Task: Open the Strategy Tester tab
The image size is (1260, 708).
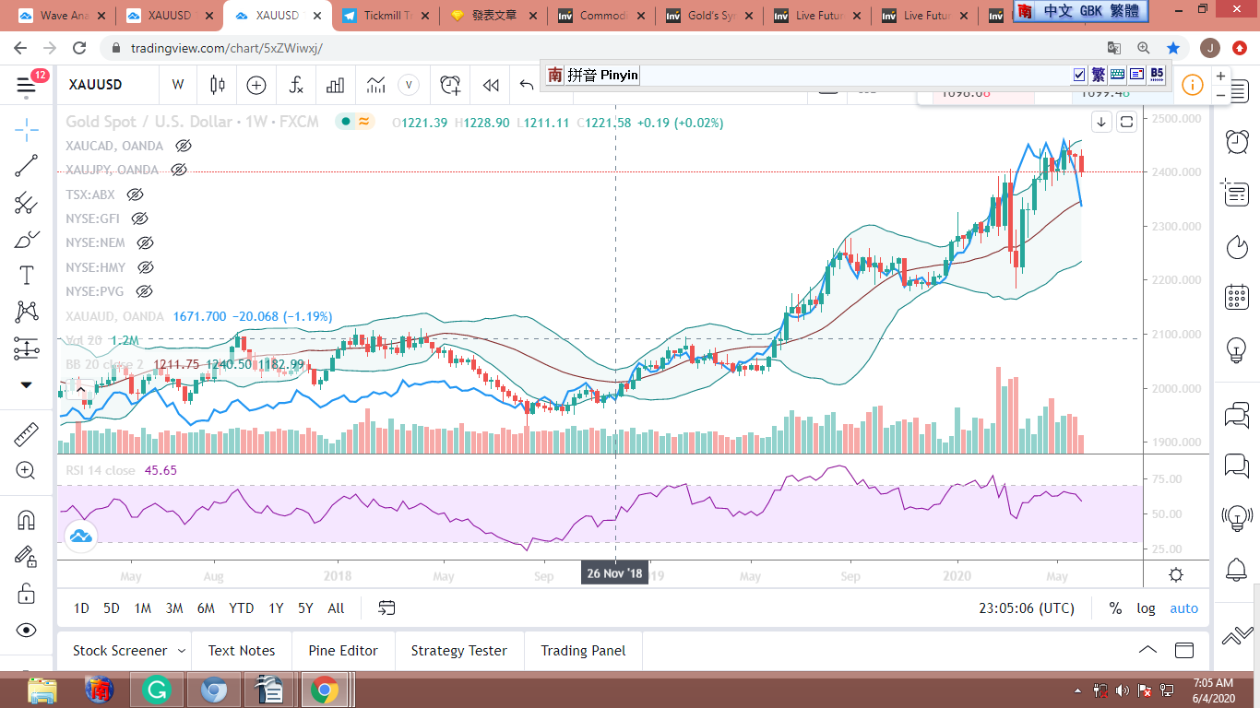Action: [458, 651]
